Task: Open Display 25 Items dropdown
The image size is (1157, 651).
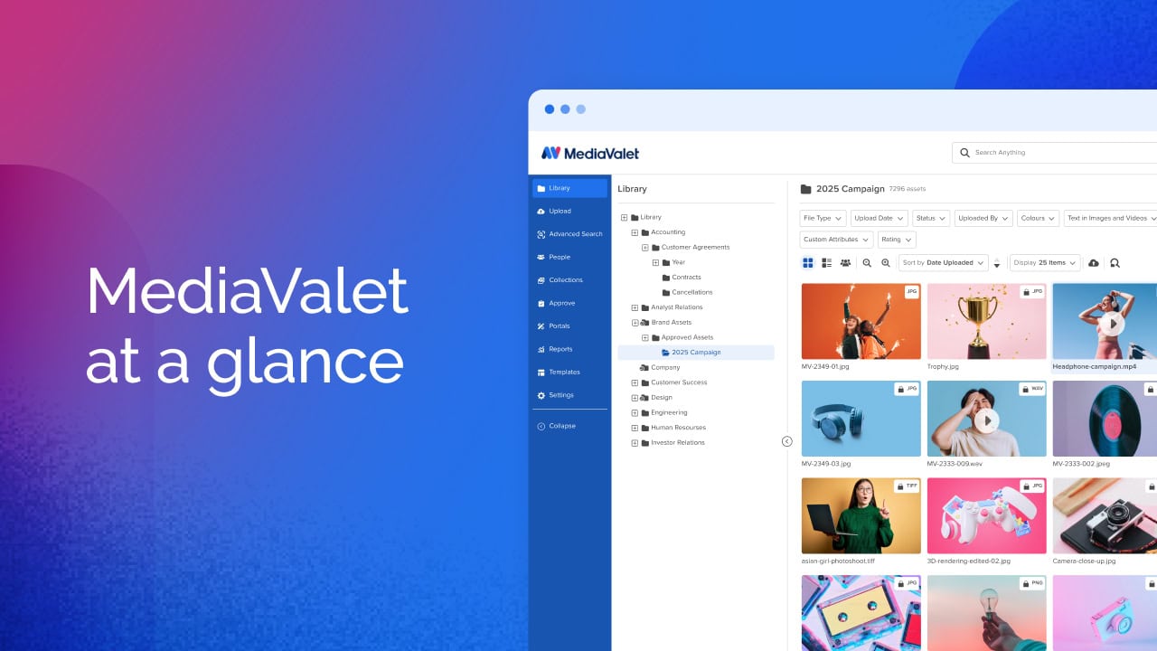Action: click(x=1046, y=263)
